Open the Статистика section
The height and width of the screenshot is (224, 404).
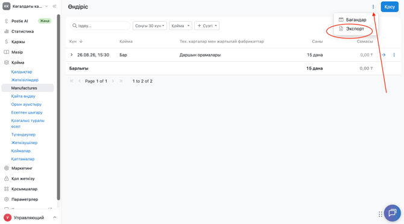pyautogui.click(x=23, y=31)
